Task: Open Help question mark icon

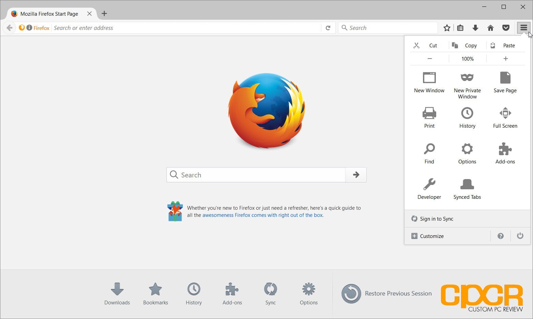Action: click(500, 236)
